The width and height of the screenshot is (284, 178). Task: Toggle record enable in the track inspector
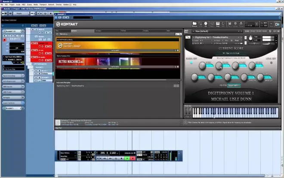pyautogui.click(x=5, y=39)
